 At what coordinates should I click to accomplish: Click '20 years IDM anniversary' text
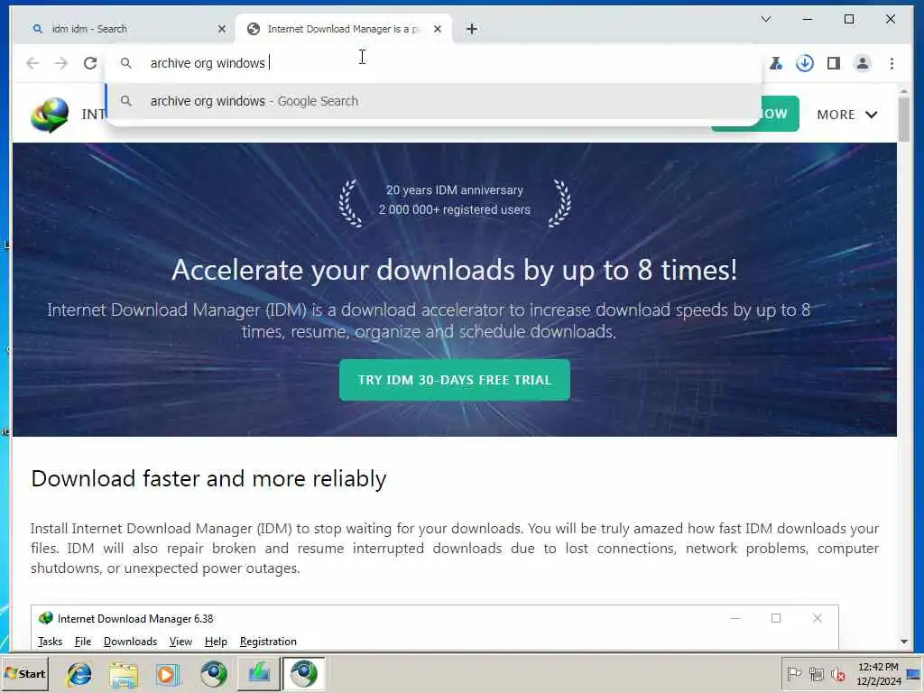coord(455,190)
